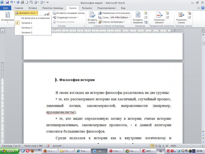
Task: Select Уровень 3 from menu
Action: tap(33, 33)
